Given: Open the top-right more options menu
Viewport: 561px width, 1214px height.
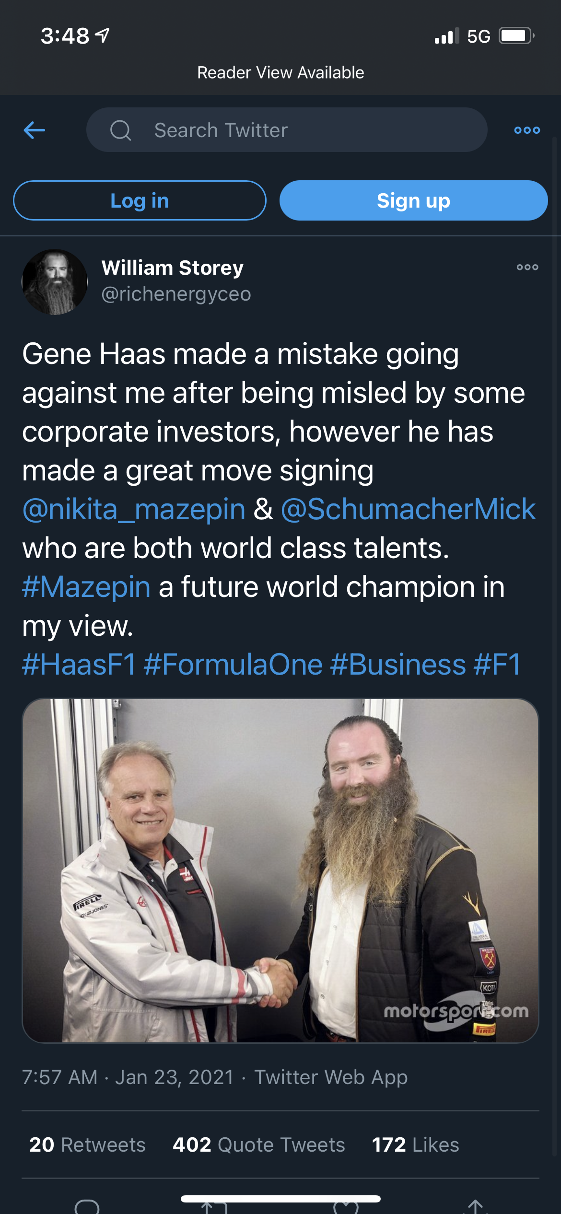Looking at the screenshot, I should coord(526,130).
